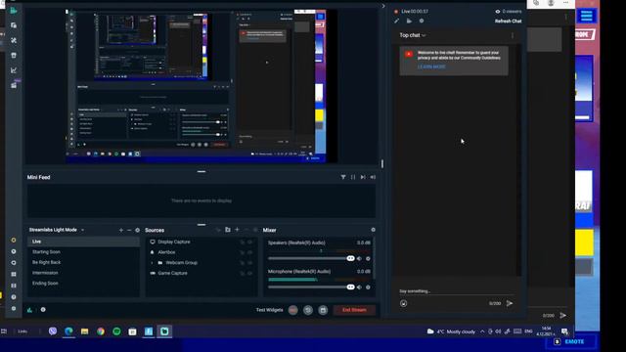The image size is (626, 352).
Task: Hide the Alertbox source
Action: tap(250, 252)
